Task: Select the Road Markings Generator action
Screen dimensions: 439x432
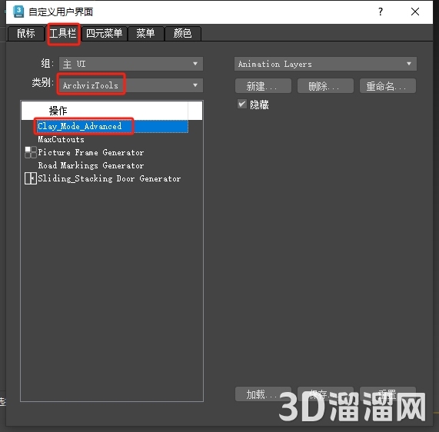Action: (x=91, y=165)
